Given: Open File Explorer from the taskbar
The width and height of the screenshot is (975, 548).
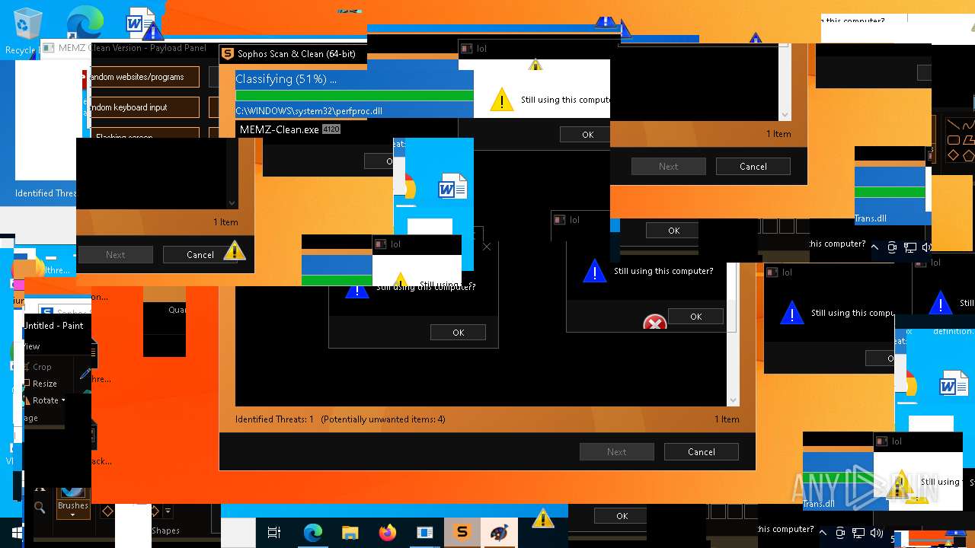Looking at the screenshot, I should [x=350, y=533].
